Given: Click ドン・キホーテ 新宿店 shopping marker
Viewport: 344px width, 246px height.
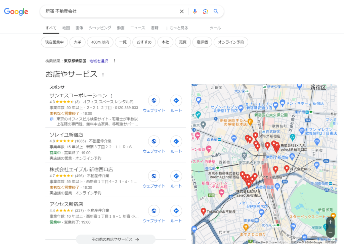Looking at the screenshot, I should point(283,102).
